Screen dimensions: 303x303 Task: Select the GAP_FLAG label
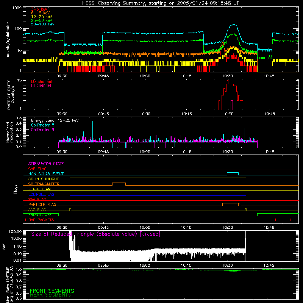(x=37, y=169)
